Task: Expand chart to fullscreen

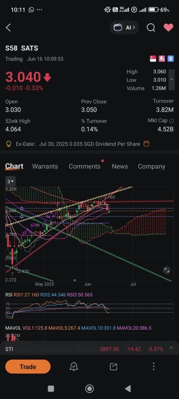Action: pyautogui.click(x=167, y=270)
